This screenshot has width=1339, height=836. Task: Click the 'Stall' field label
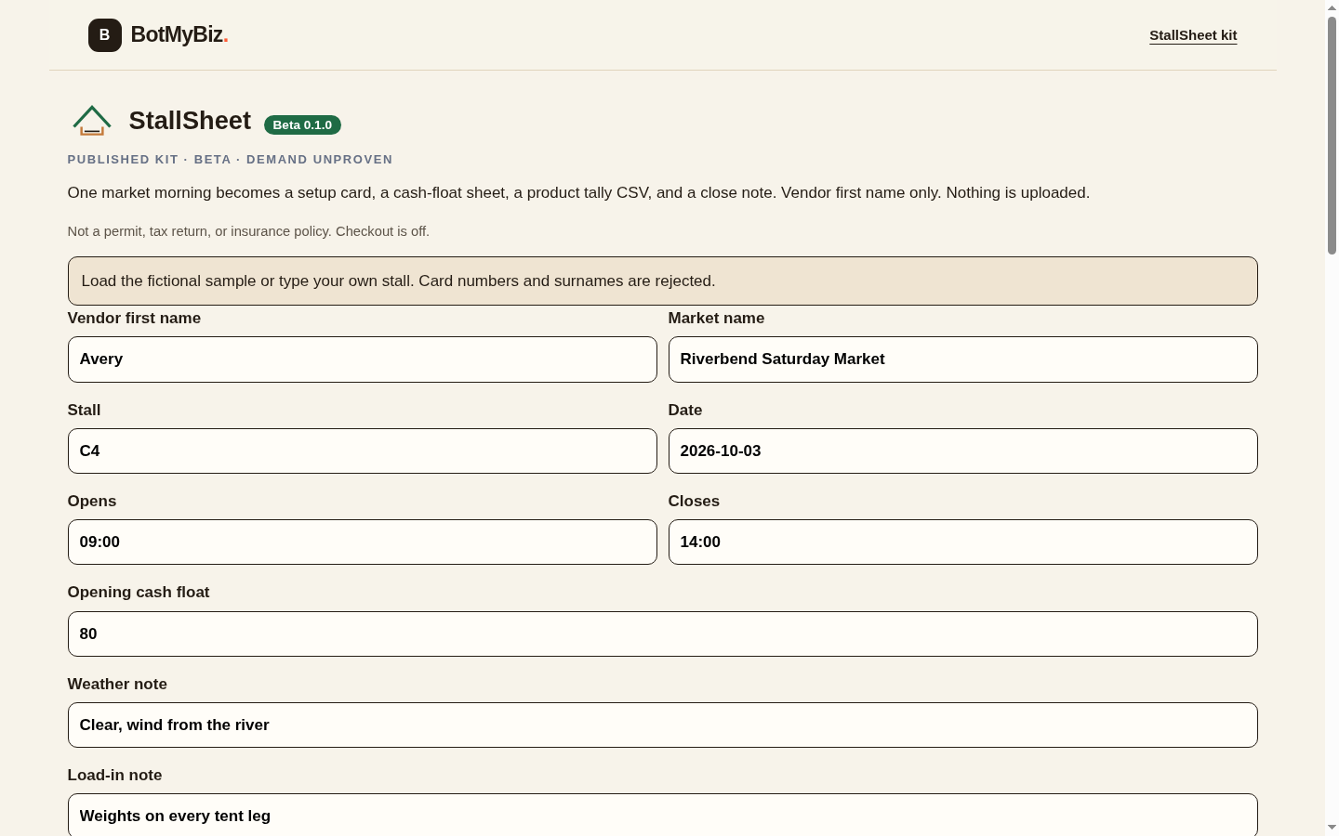[84, 410]
